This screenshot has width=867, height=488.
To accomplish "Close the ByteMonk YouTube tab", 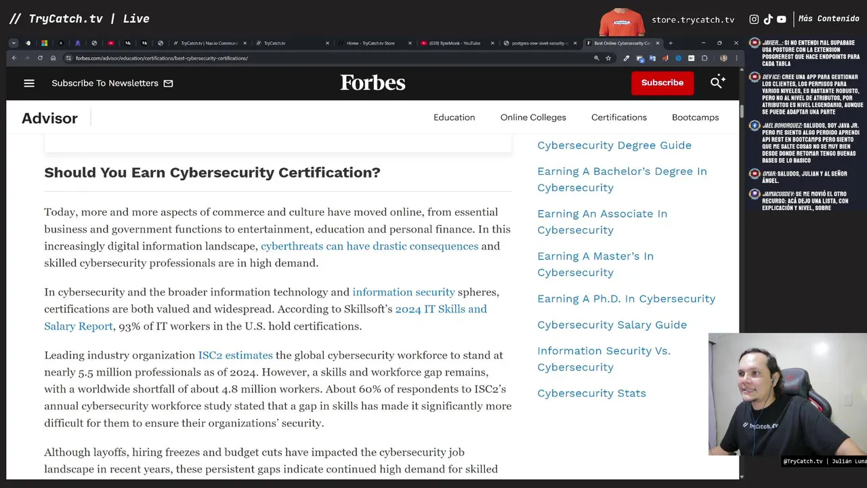I will point(492,43).
